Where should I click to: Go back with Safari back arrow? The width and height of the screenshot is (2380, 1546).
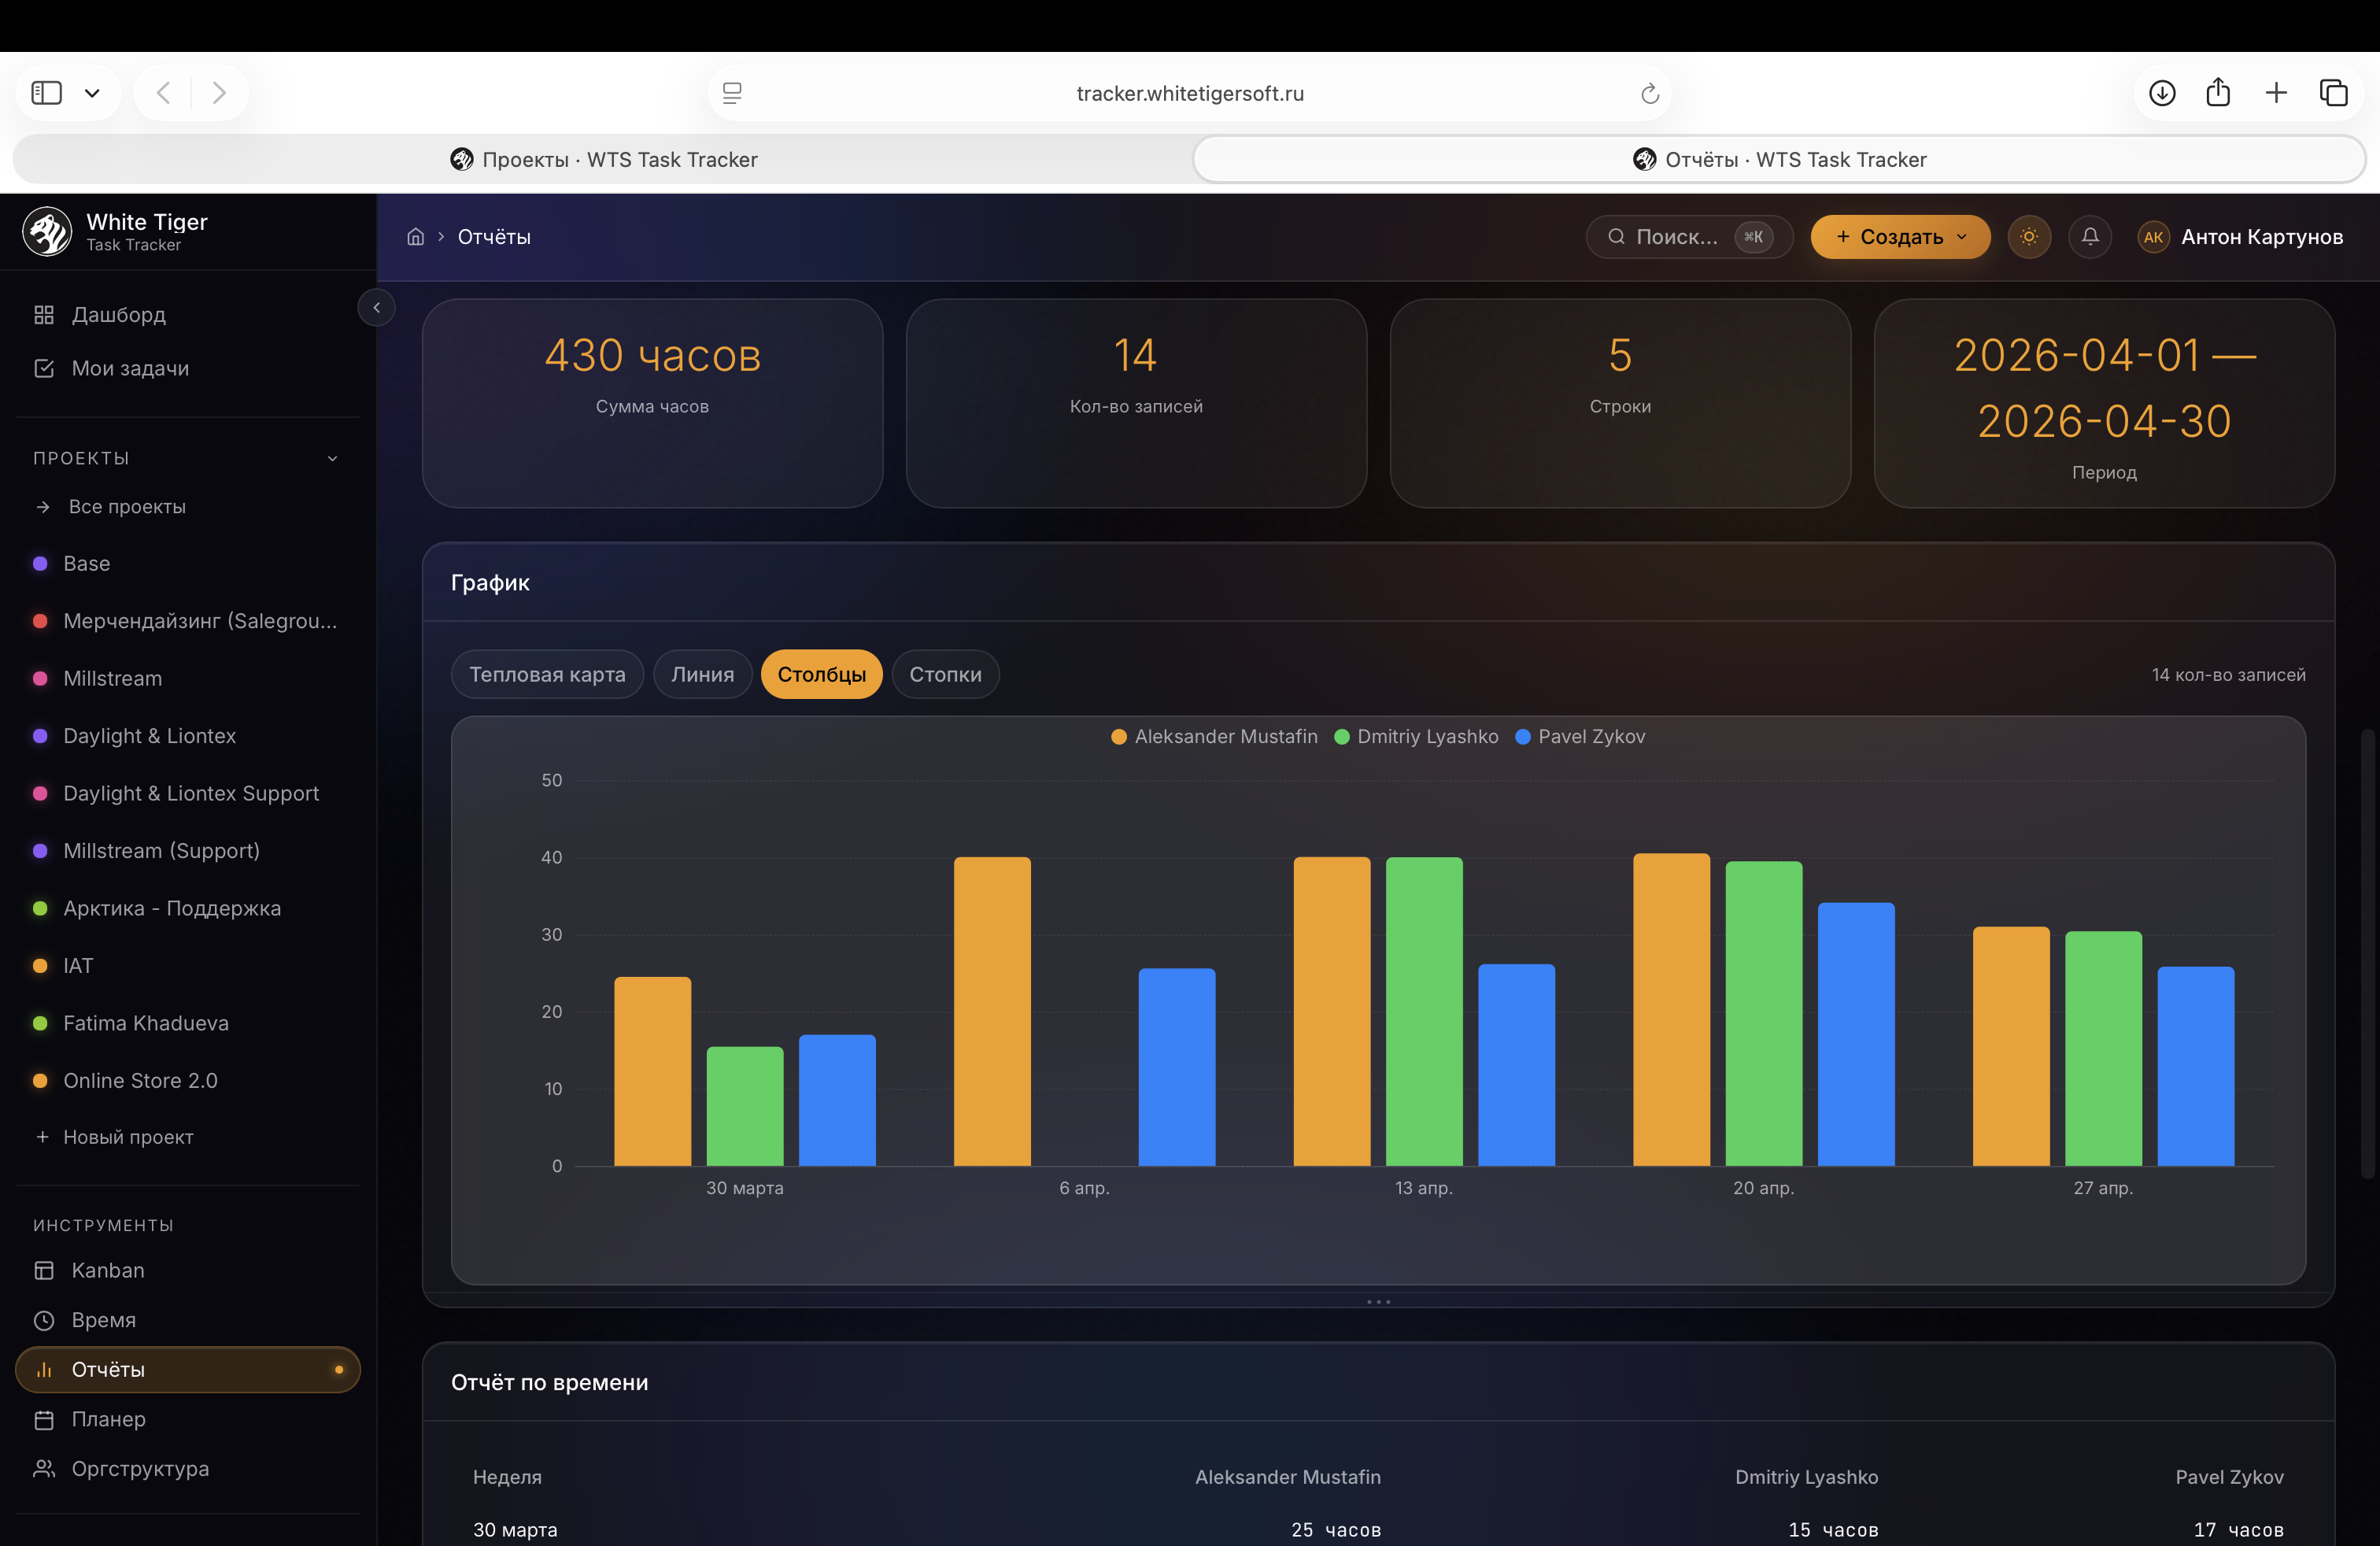point(164,93)
